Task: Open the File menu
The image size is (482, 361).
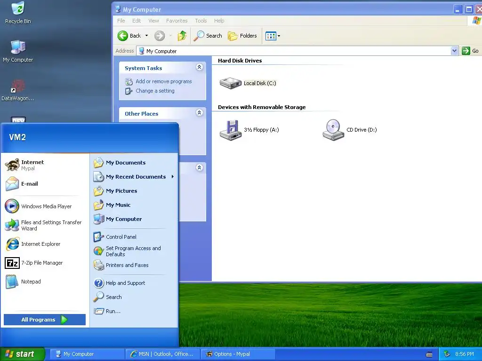Action: [121, 21]
